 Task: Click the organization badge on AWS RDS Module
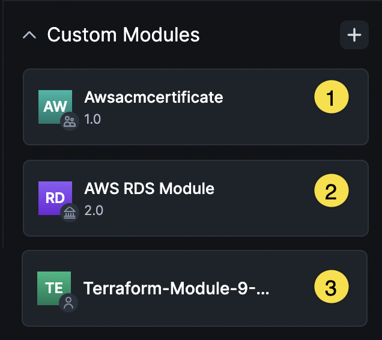point(70,213)
